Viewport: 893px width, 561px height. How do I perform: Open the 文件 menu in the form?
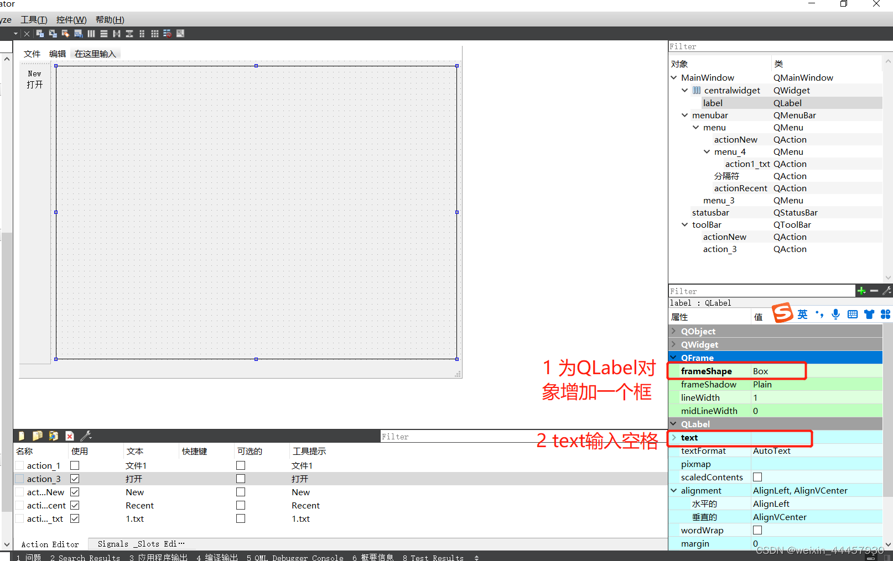[32, 54]
